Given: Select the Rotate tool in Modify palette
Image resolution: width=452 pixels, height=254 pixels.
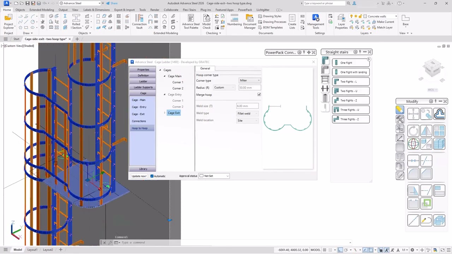Looking at the screenshot, I should tap(413, 131).
